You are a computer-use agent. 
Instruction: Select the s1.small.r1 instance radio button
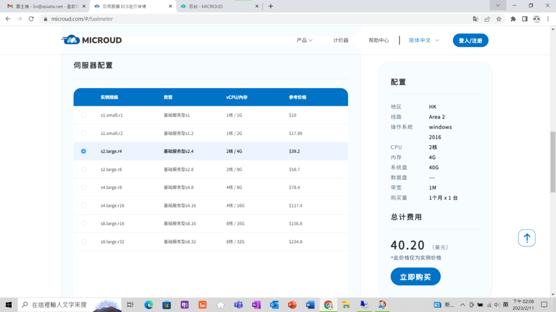click(84, 115)
